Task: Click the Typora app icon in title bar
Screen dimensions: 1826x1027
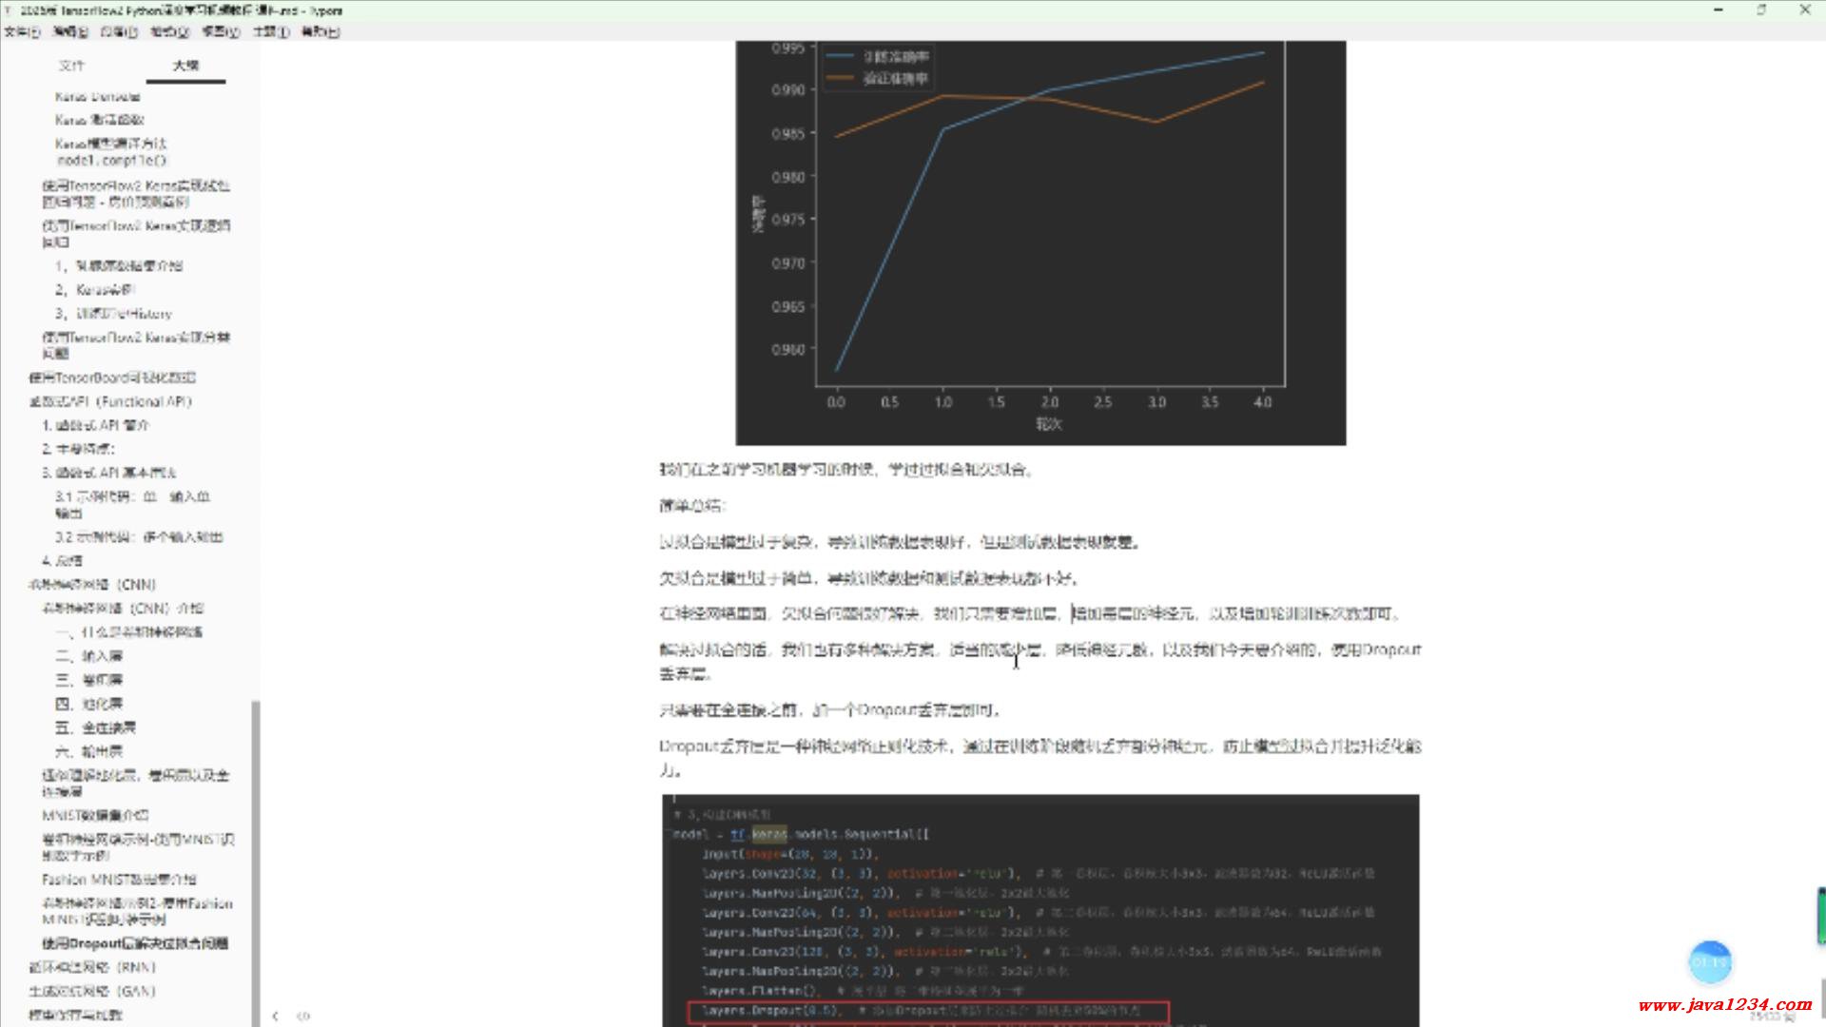Action: pyautogui.click(x=9, y=10)
